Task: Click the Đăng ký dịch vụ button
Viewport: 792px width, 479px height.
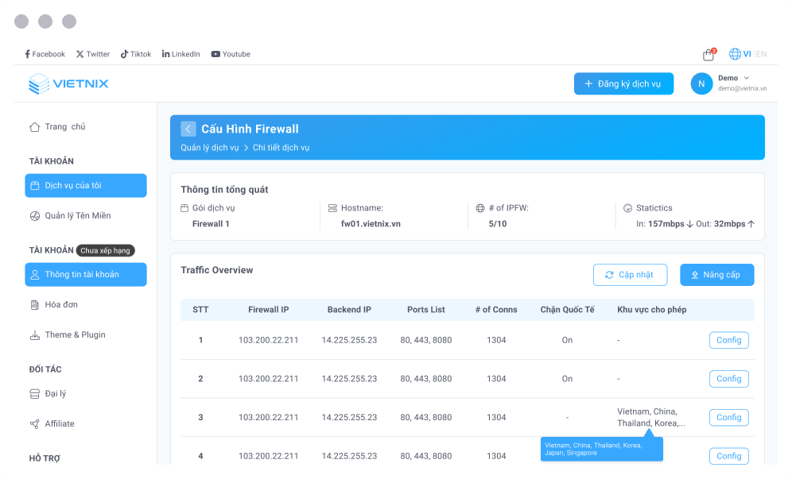Action: (623, 83)
